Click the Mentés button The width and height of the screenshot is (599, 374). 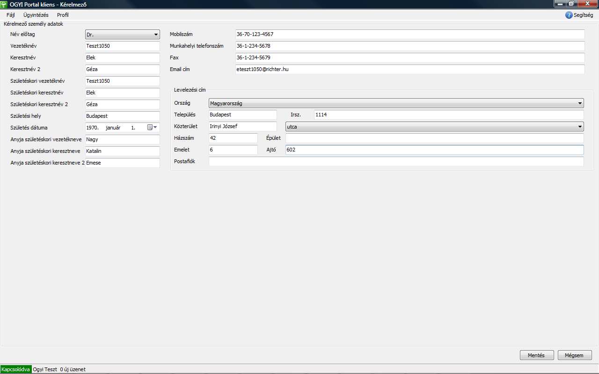[x=537, y=355]
